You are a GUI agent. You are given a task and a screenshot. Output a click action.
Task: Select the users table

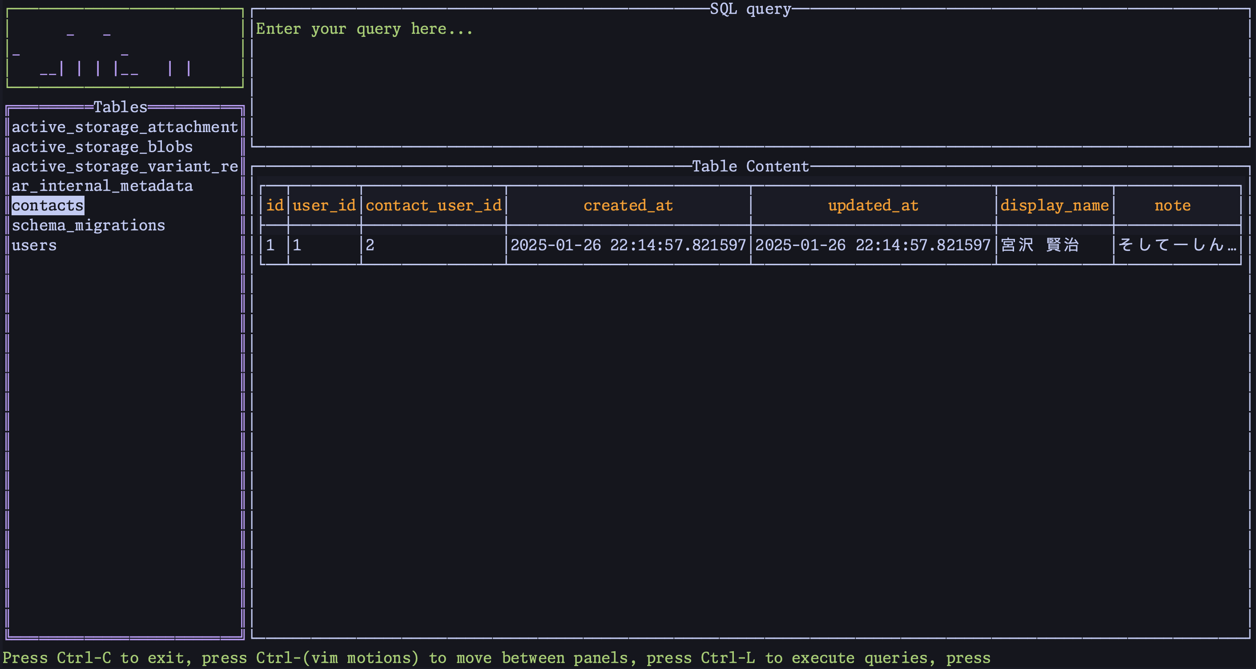pyautogui.click(x=34, y=245)
